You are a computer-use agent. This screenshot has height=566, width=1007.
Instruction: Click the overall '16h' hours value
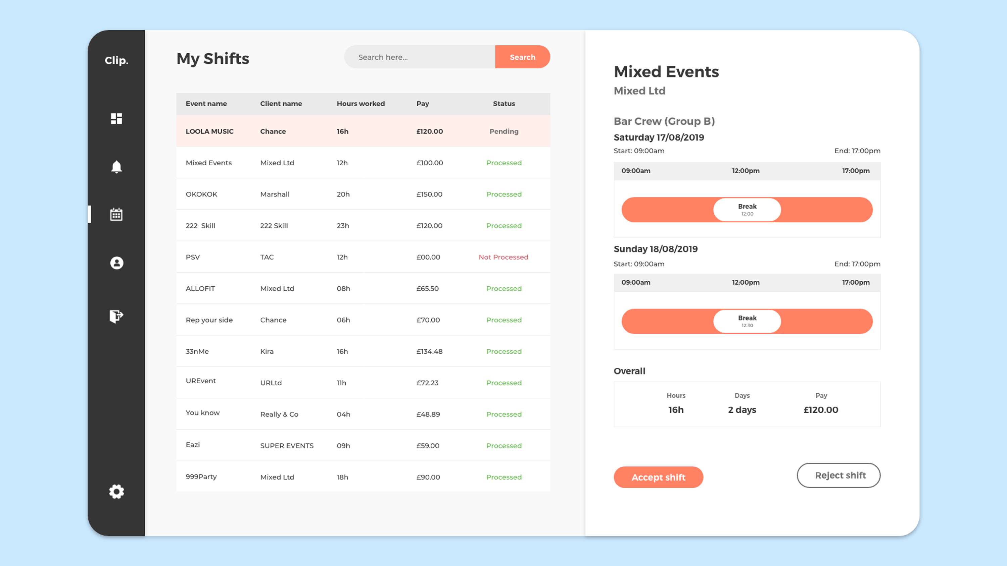click(676, 410)
